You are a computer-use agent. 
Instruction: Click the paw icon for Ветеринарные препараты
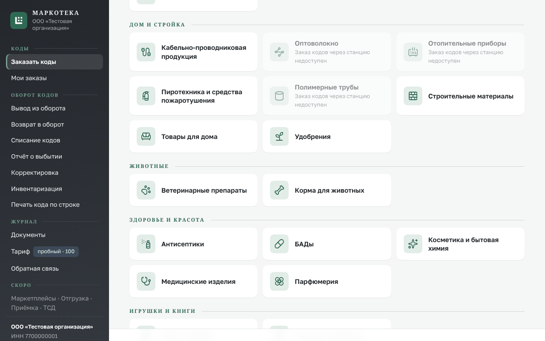[146, 190]
